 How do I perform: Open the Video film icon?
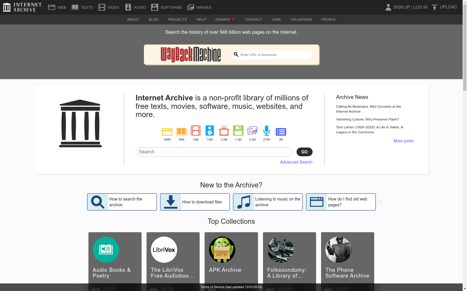pos(102,7)
